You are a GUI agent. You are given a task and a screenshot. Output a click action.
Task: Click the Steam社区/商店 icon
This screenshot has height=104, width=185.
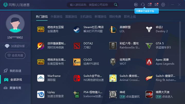pyautogui.click(x=77, y=29)
